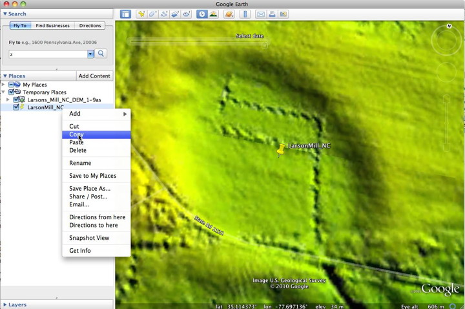Select Save to My Places menu entry

[x=92, y=176]
